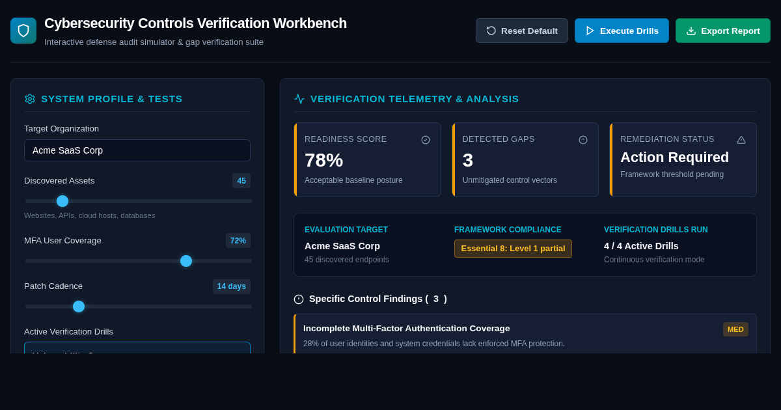Screen dimensions: 781x410
Task: Click the Discovered Assets slider handle
Action: pyautogui.click(x=62, y=201)
